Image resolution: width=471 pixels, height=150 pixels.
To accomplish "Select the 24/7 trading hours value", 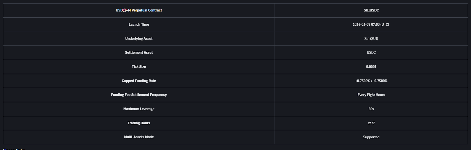I will coord(371,123).
